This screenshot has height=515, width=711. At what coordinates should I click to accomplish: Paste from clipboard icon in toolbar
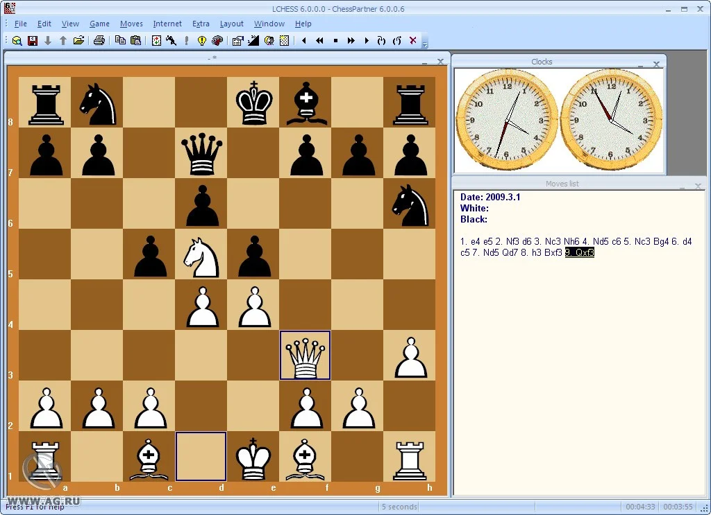(x=135, y=41)
